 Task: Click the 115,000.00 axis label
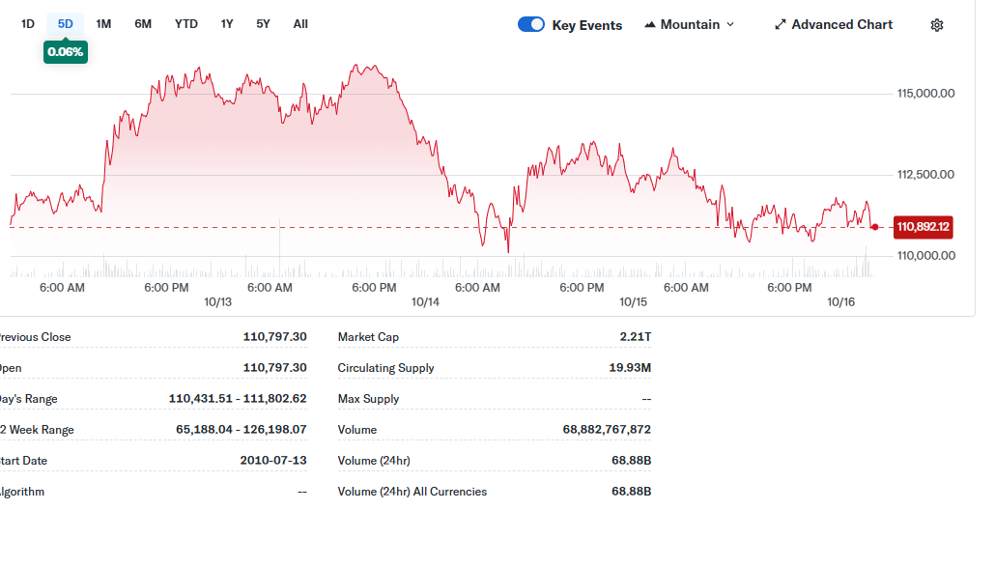pyautogui.click(x=925, y=94)
